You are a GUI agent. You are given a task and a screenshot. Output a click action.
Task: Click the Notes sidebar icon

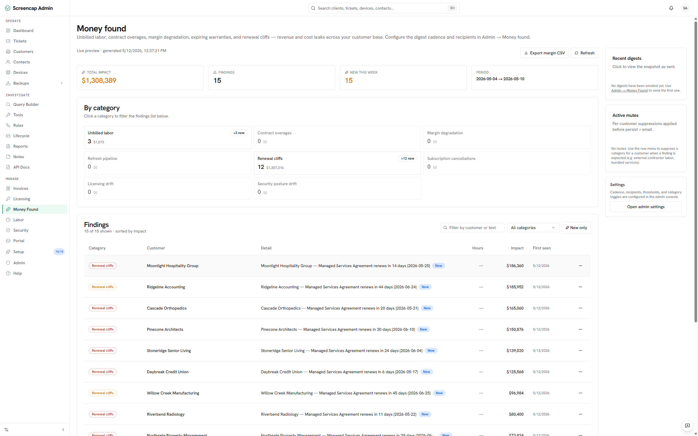click(8, 157)
